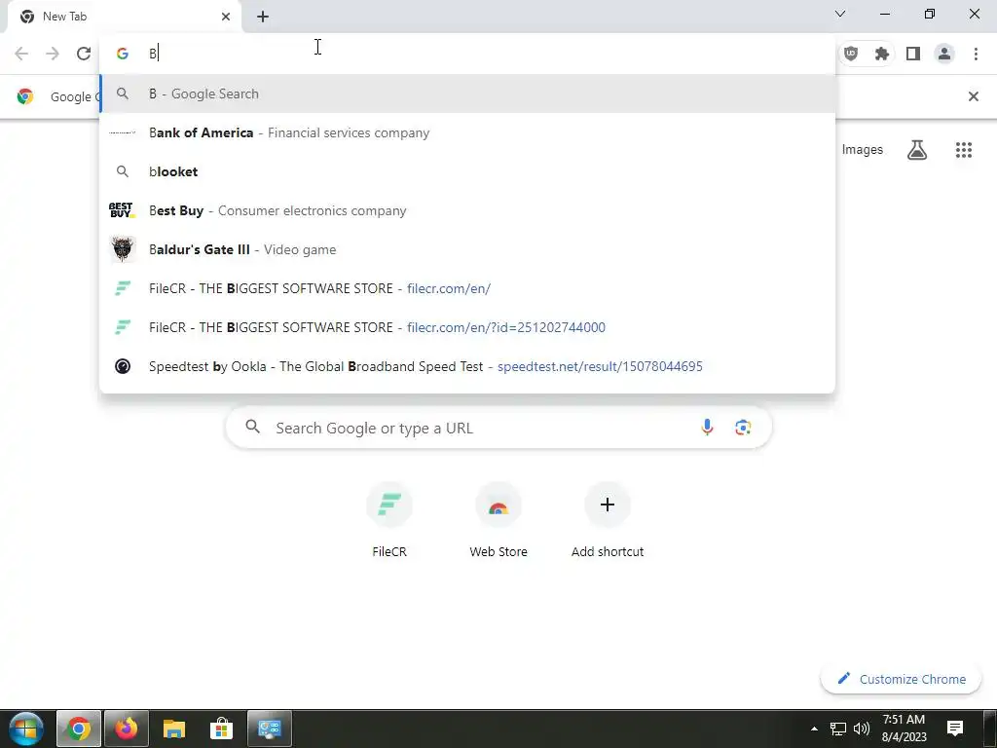Close the New Tab tab
The image size is (997, 748).
226,17
